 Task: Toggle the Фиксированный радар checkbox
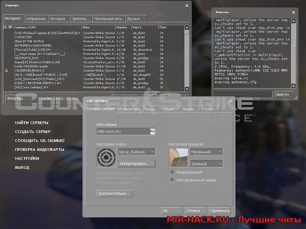[x=173, y=180]
